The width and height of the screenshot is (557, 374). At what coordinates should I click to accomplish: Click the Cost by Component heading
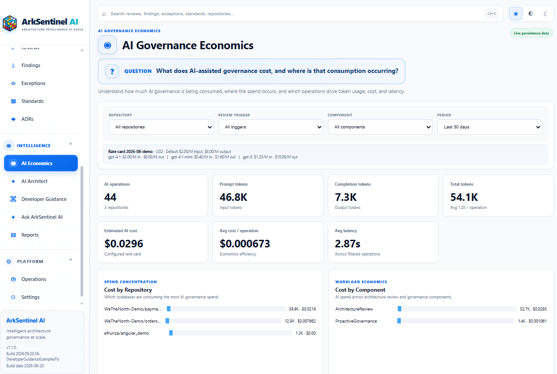pos(359,290)
